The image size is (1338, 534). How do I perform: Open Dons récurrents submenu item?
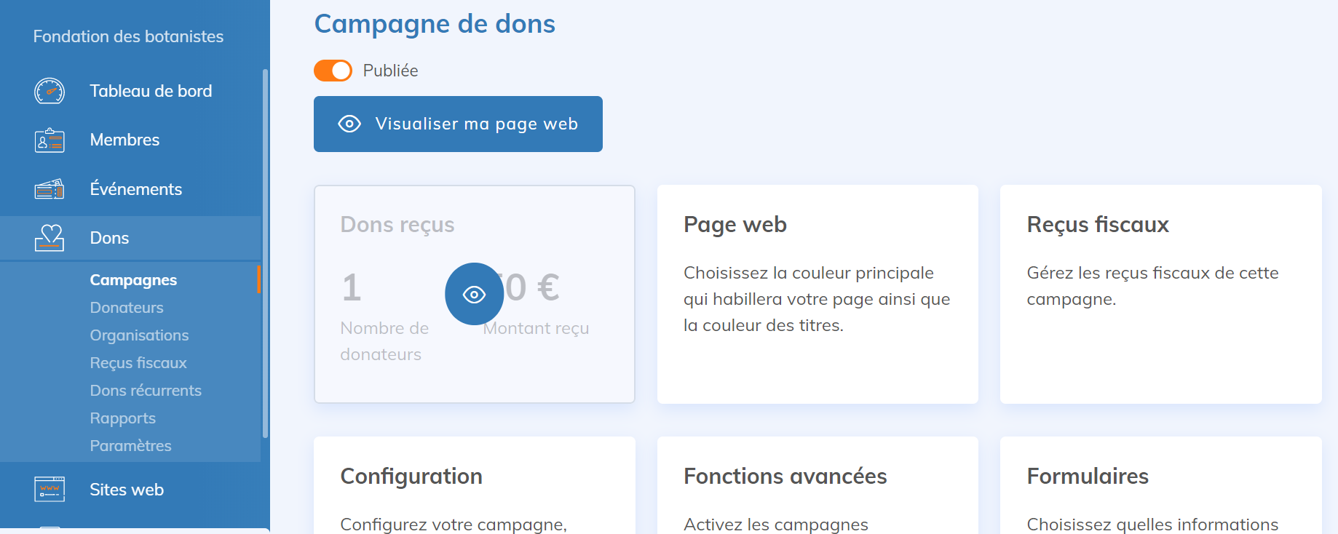(146, 391)
